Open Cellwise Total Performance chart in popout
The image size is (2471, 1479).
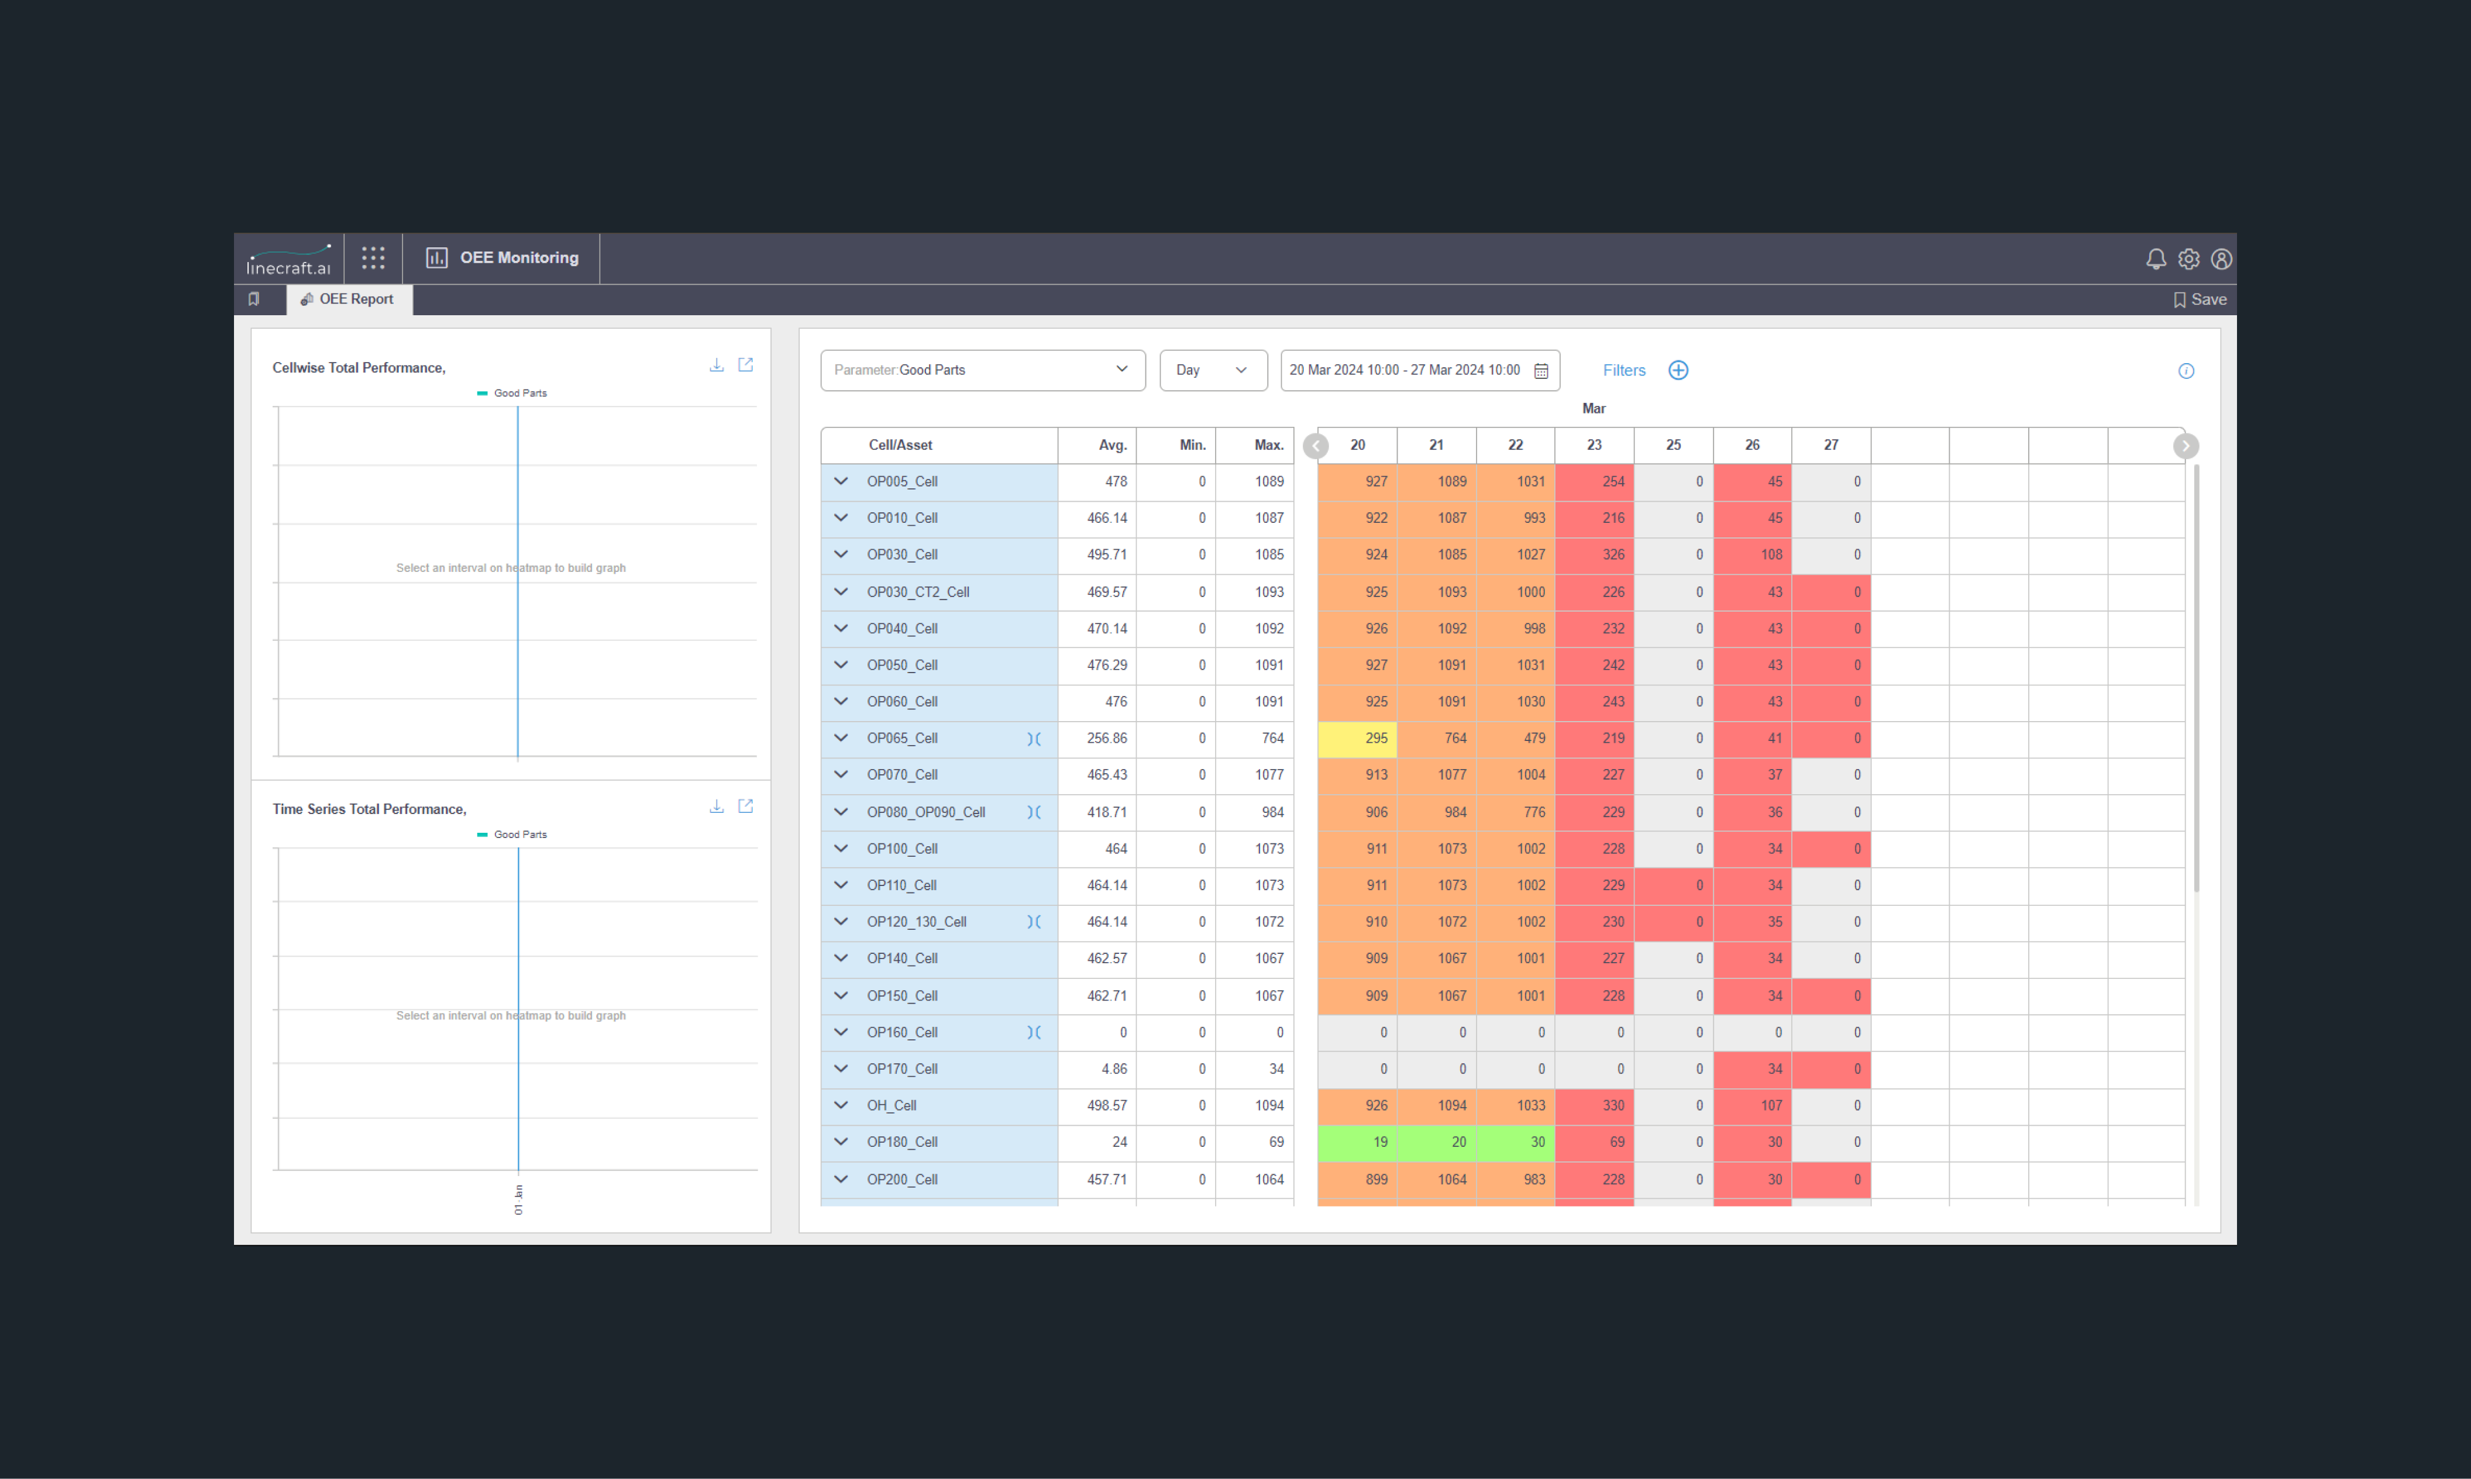(x=746, y=365)
